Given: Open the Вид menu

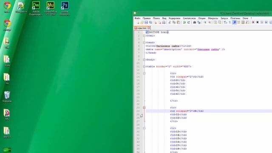Looking at the screenshot, I should pos(164,18).
